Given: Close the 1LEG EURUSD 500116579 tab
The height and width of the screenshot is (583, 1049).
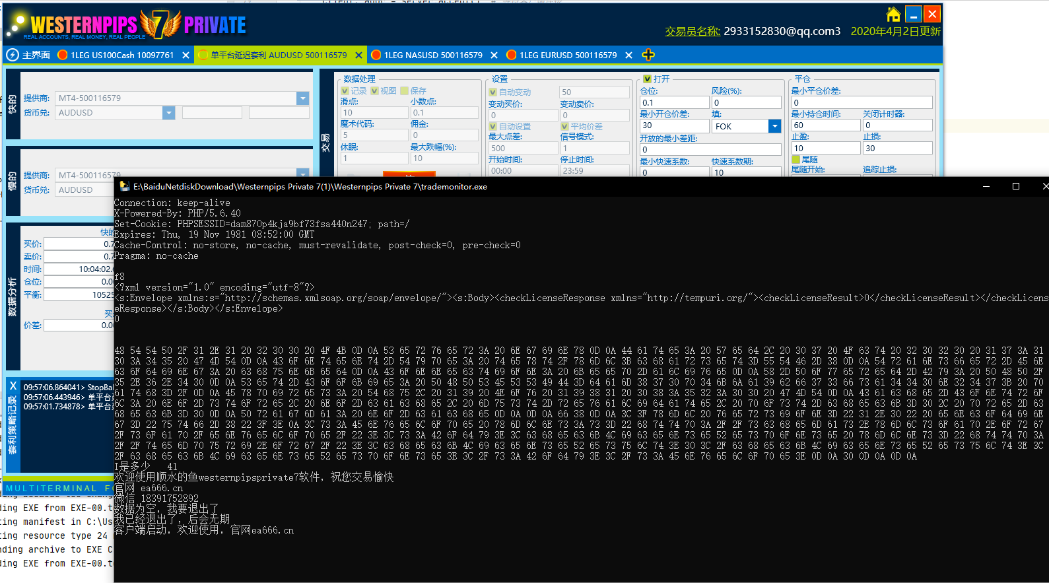Looking at the screenshot, I should pyautogui.click(x=628, y=55).
